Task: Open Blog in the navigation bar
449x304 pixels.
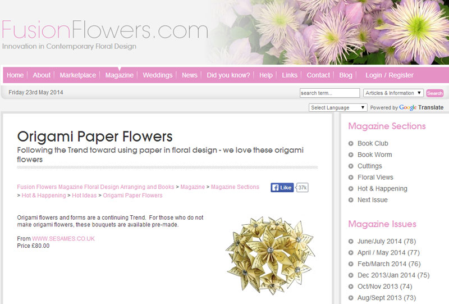Action: click(346, 75)
